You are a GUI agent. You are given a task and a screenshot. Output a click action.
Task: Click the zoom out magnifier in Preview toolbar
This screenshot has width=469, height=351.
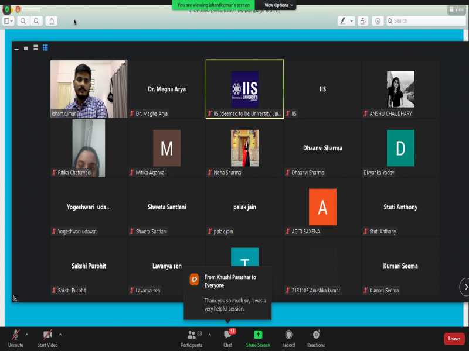pos(23,21)
